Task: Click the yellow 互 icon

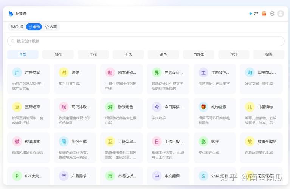Action: pos(110,141)
